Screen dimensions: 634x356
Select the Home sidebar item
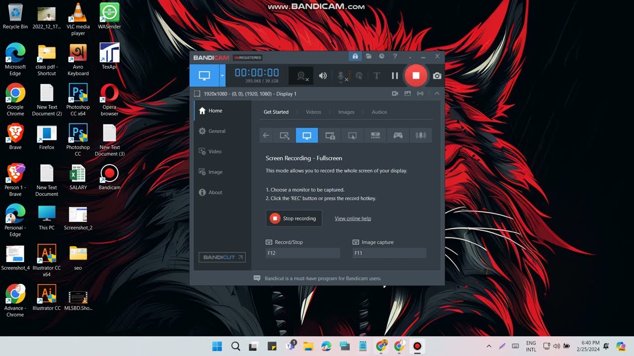tap(222, 111)
